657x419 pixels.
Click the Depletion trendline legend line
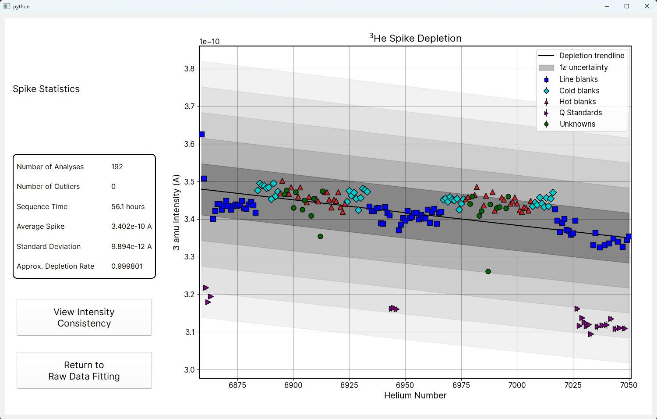546,56
